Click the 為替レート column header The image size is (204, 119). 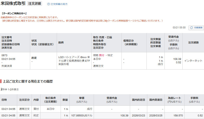pyautogui.click(x=173, y=100)
